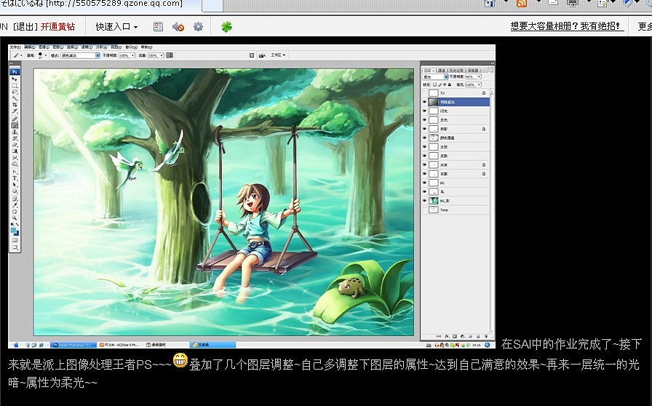Viewport: 652px width, 406px height.
Task: Show the Temp layer via eye box
Action: pyautogui.click(x=424, y=210)
